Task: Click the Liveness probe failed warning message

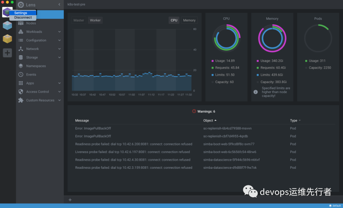Action: coord(132,152)
